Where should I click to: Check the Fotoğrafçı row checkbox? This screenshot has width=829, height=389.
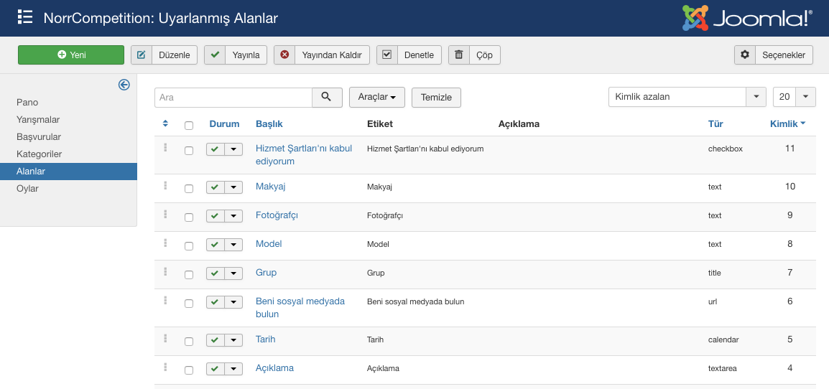pos(189,217)
